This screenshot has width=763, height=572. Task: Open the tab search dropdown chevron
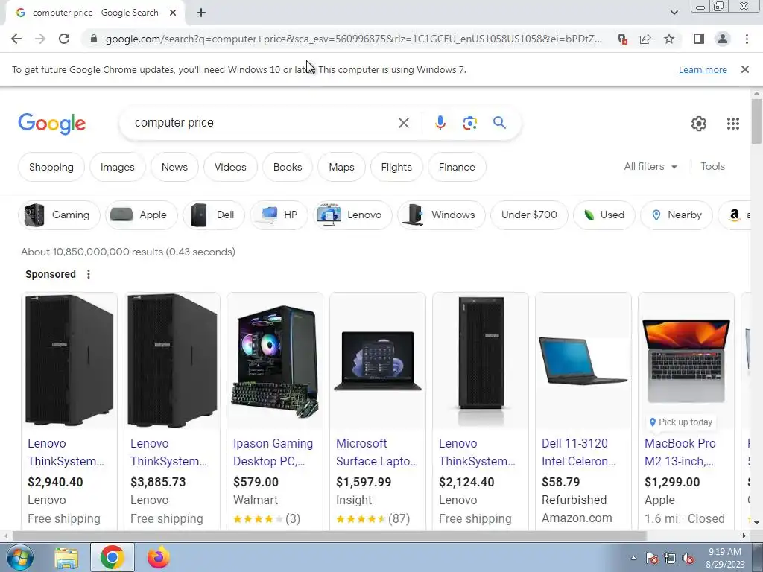(x=674, y=13)
